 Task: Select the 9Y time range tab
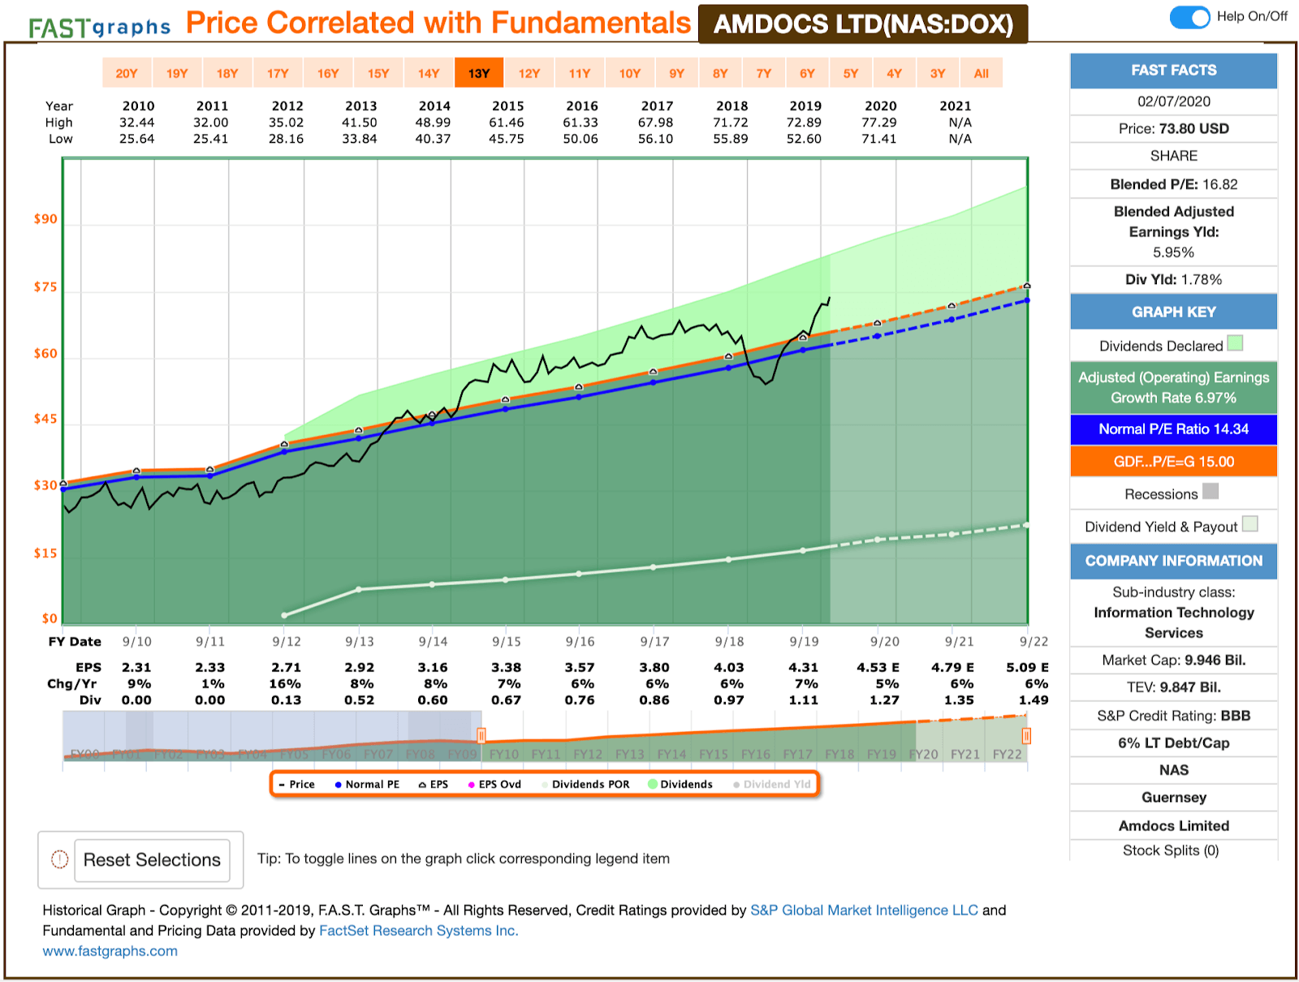click(677, 73)
